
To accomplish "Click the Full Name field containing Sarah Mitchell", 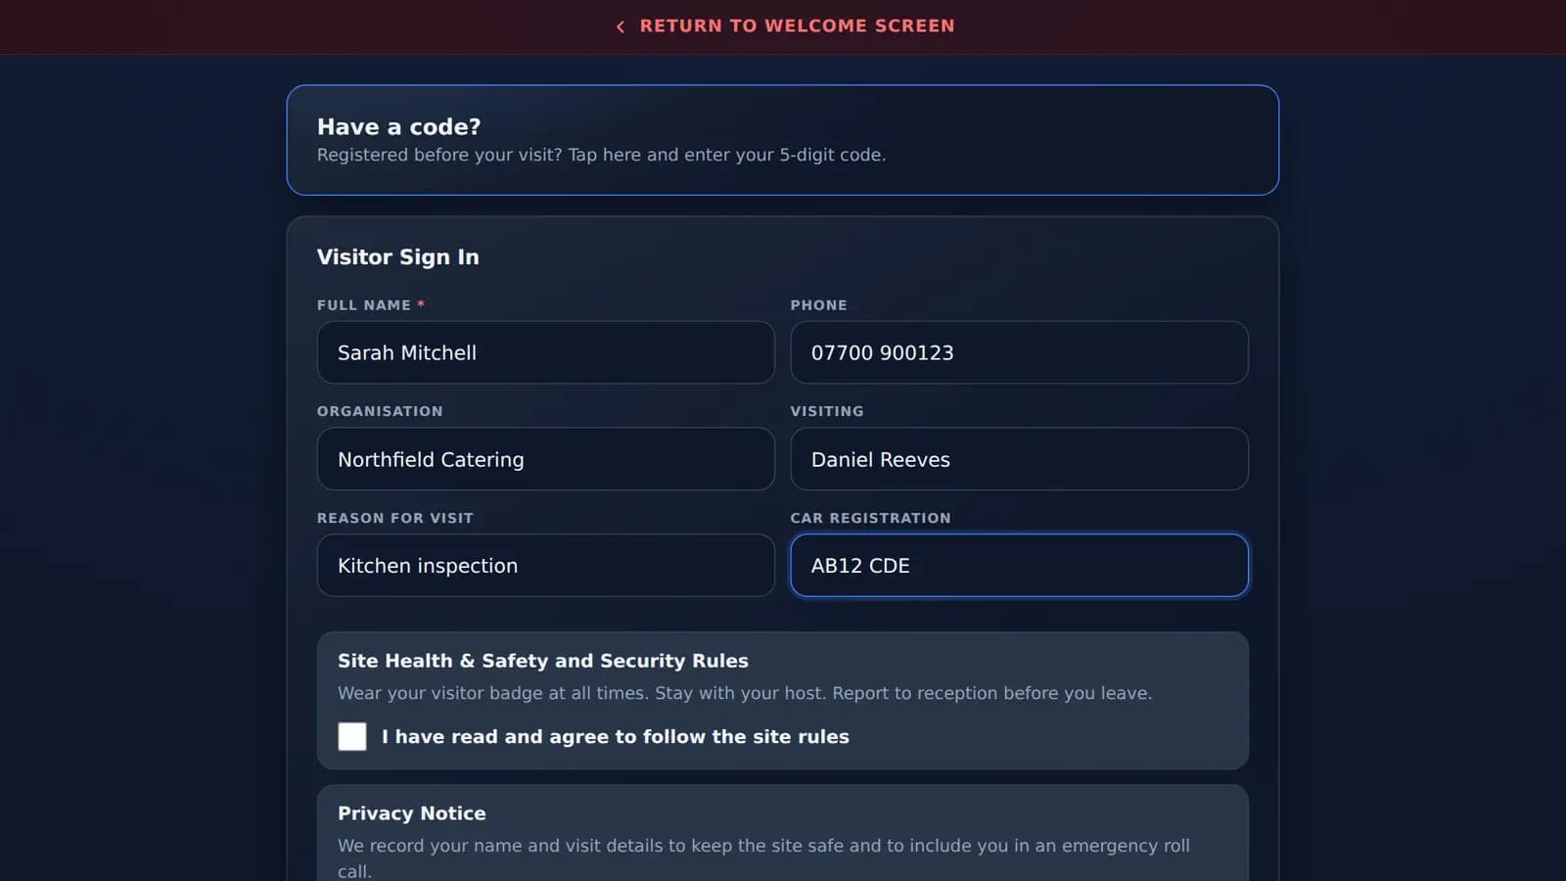I will (545, 352).
